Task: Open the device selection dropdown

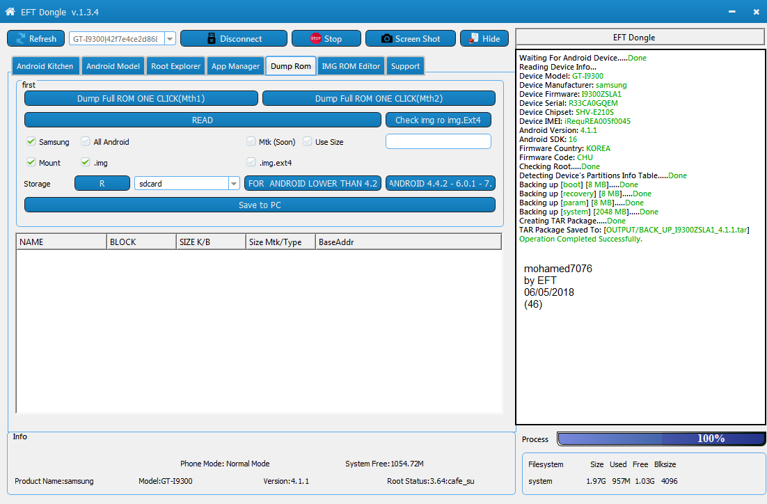Action: pos(170,39)
